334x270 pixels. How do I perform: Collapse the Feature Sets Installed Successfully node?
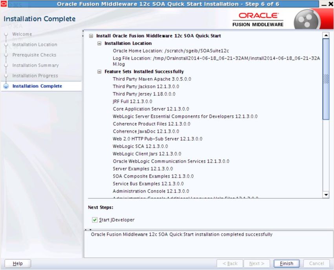point(99,72)
